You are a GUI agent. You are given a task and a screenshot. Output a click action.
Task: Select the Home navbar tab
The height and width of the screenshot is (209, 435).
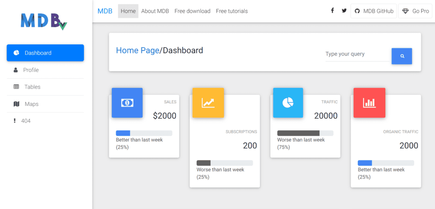(x=128, y=11)
